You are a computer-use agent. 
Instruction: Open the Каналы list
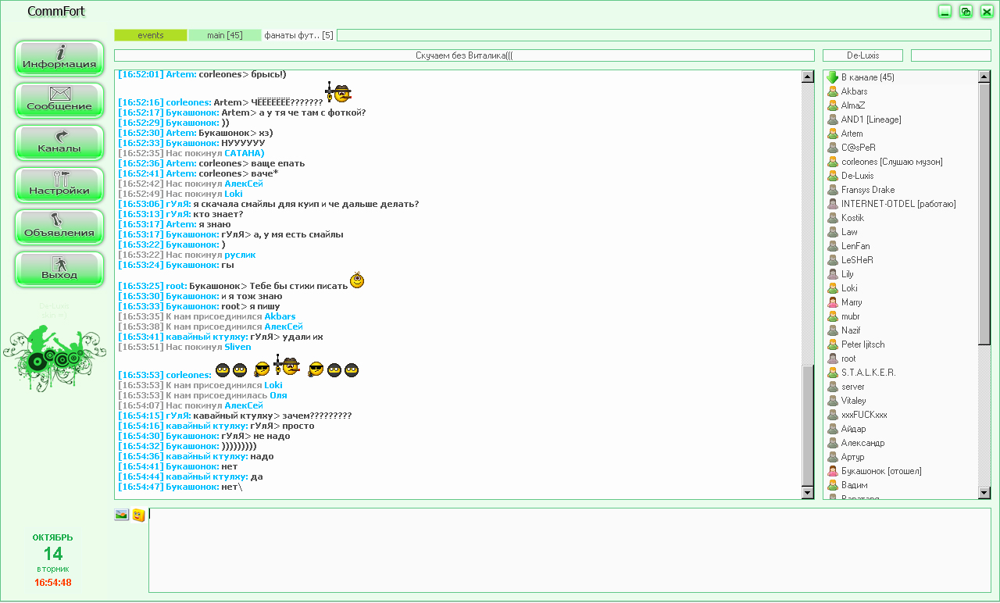click(x=59, y=143)
